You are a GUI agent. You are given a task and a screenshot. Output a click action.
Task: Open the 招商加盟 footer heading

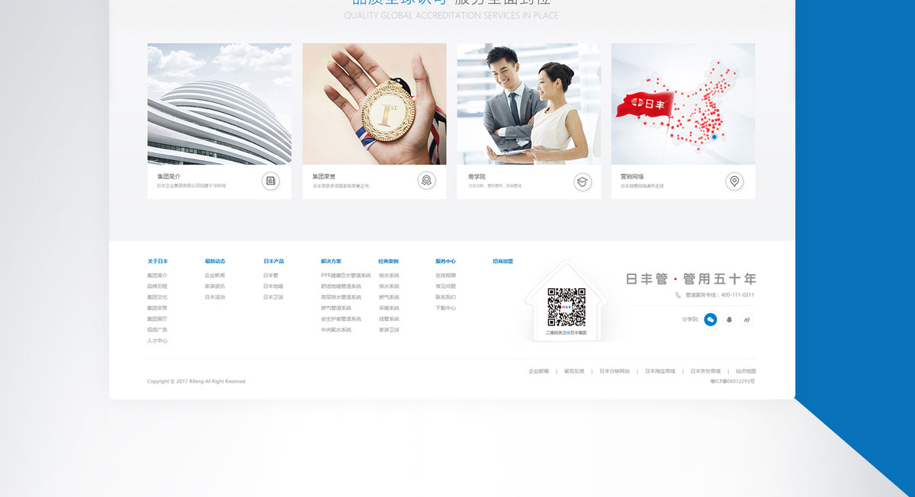click(x=503, y=261)
